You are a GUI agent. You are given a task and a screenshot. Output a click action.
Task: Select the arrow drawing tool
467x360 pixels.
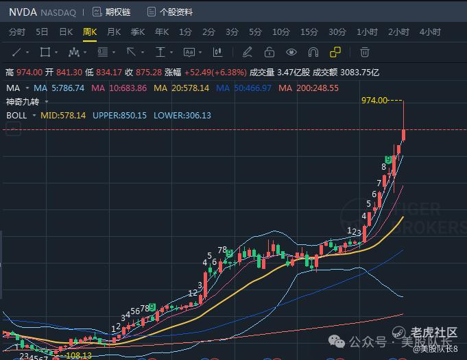(x=131, y=52)
